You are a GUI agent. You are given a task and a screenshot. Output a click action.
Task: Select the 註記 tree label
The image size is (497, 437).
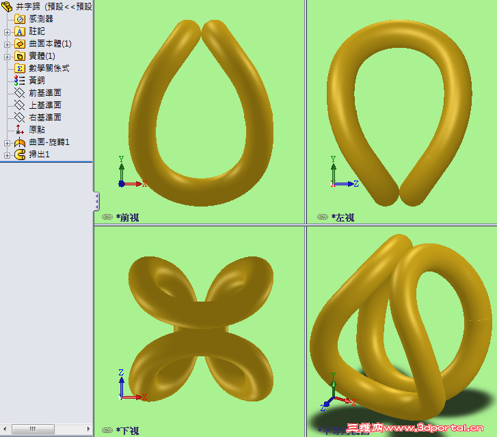[x=37, y=31]
